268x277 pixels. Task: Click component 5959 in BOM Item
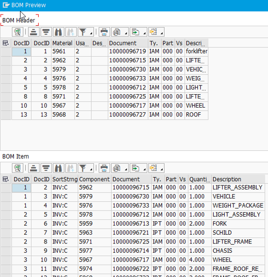pos(94,223)
